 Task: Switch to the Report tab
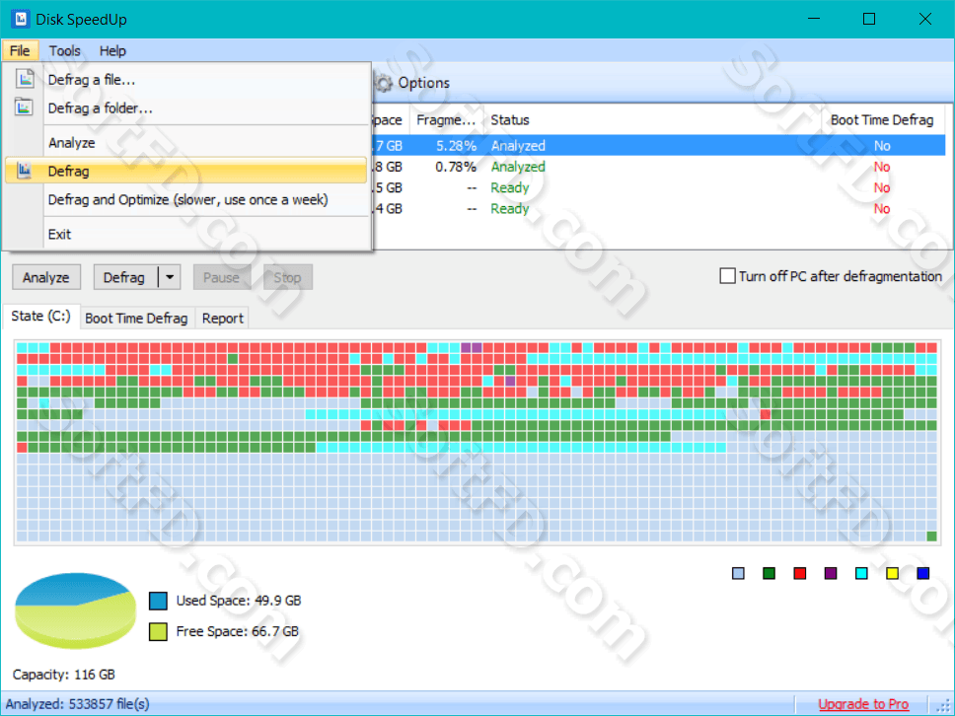(222, 318)
